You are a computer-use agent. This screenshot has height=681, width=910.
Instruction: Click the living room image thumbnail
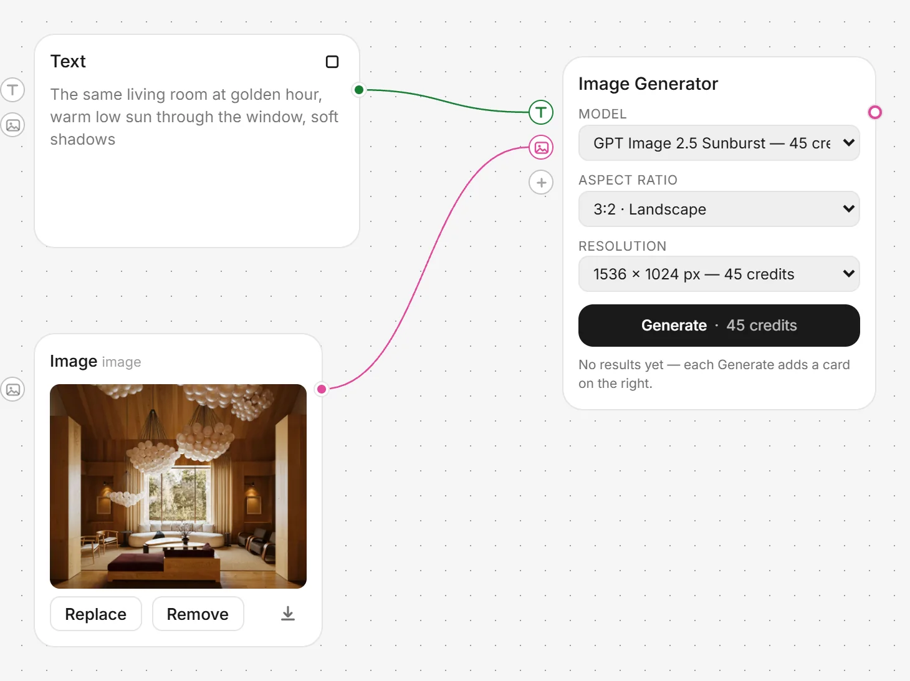coord(178,486)
